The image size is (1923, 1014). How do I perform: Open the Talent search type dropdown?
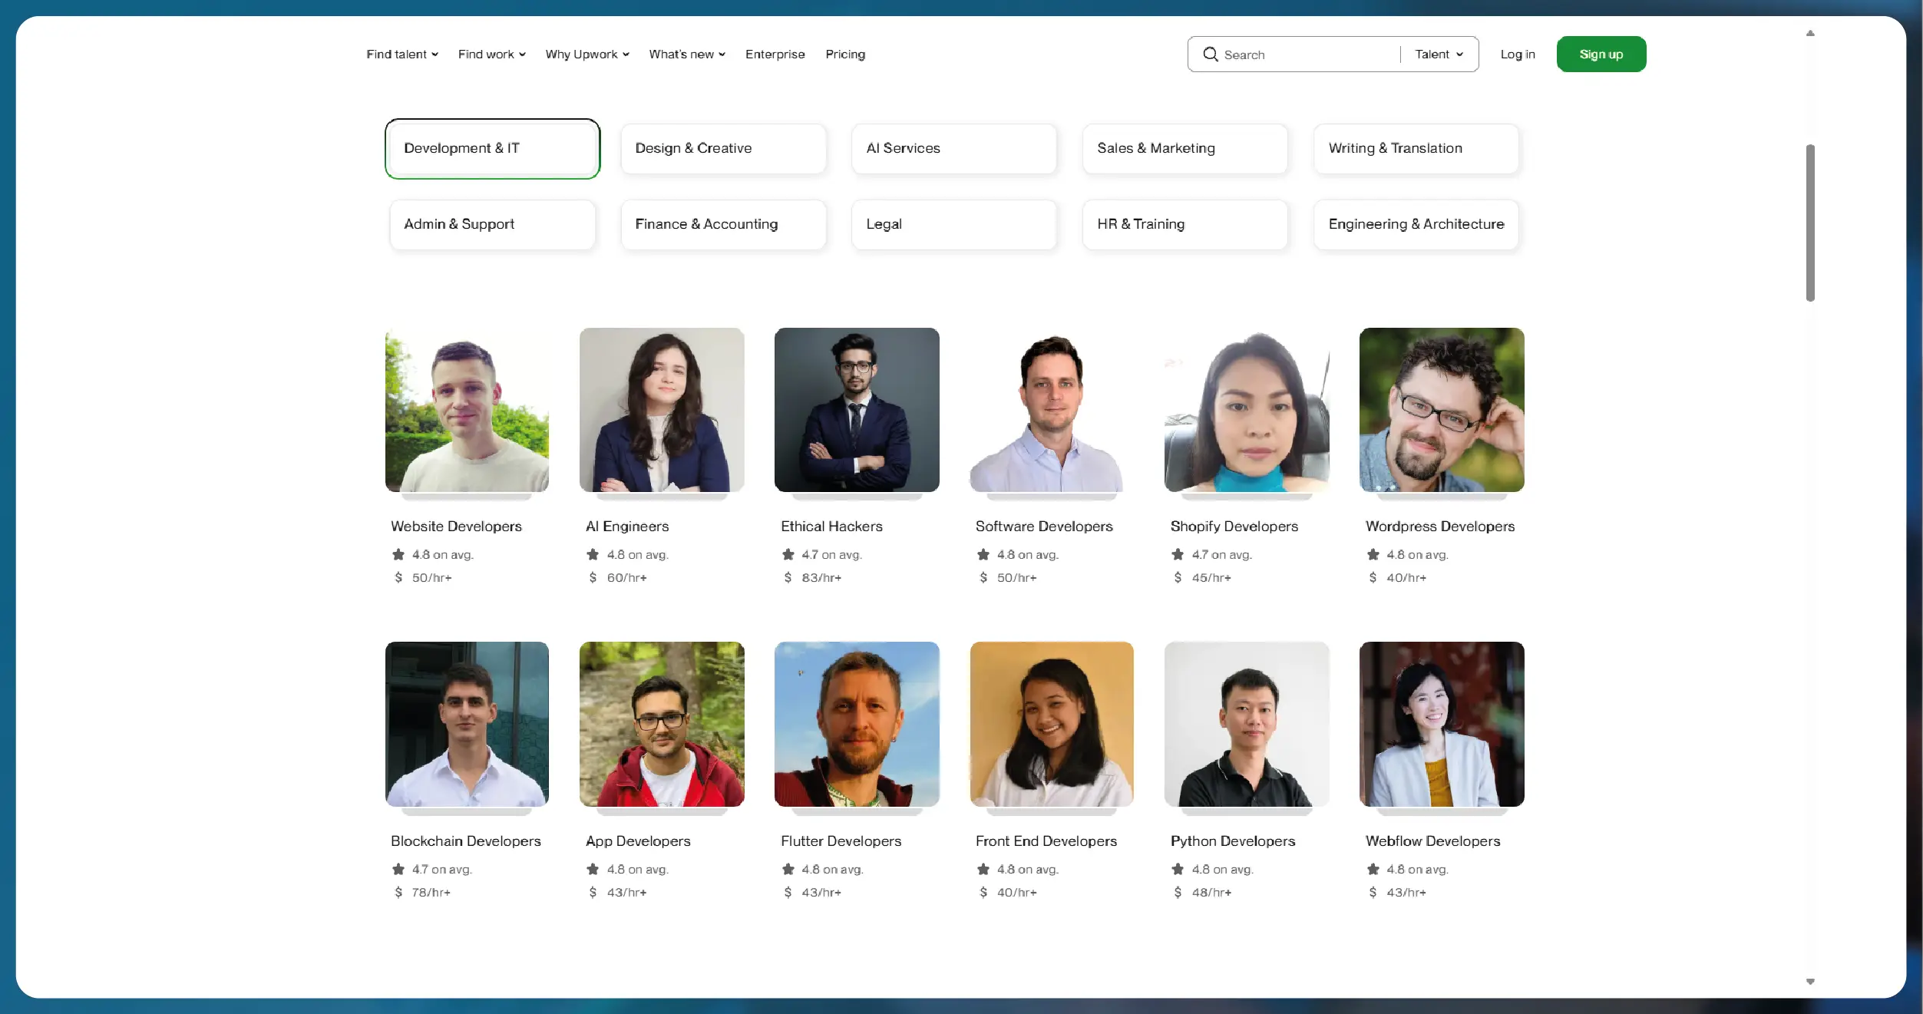point(1439,54)
